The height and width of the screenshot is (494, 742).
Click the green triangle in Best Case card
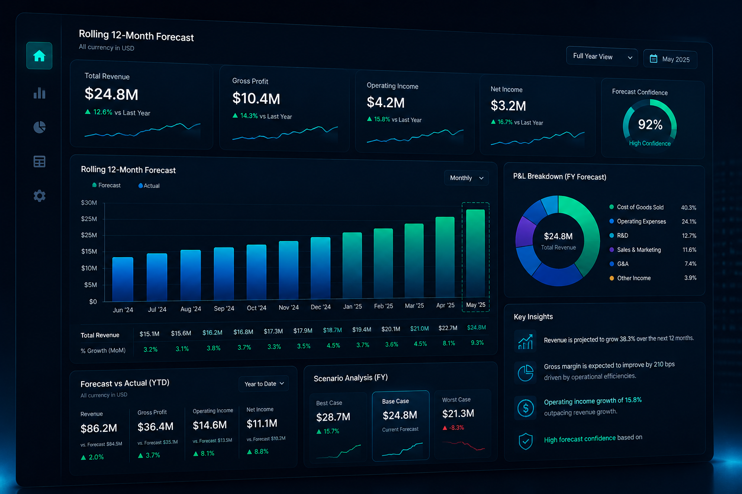coord(319,432)
